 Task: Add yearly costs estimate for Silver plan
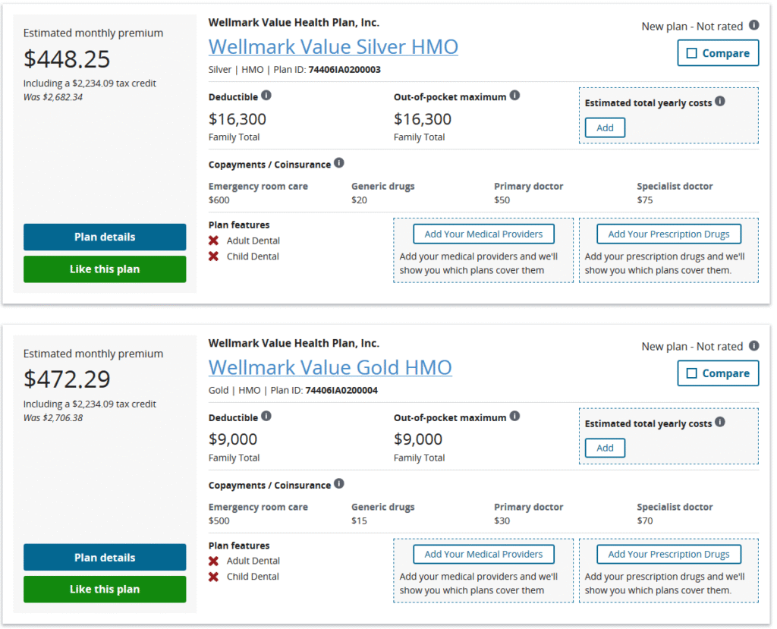605,127
